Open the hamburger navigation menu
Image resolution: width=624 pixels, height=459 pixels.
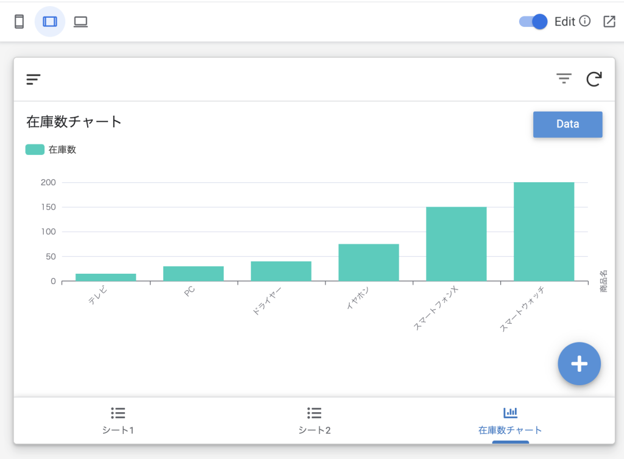click(x=34, y=79)
